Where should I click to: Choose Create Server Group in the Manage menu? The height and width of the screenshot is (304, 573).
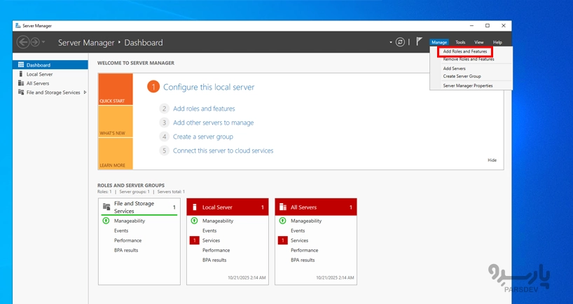tap(462, 76)
